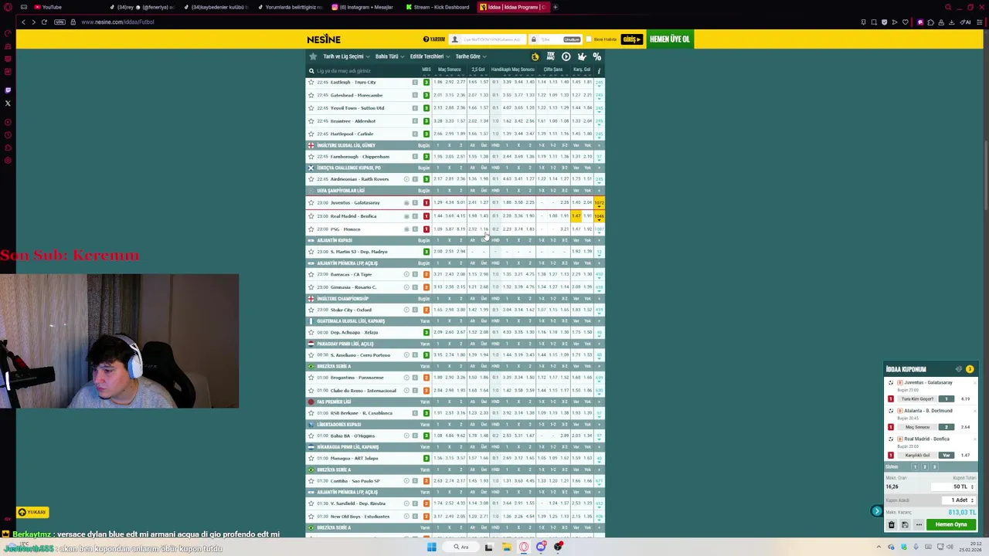Remove Real Madrid - Benfica from coupon
The height and width of the screenshot is (556, 989).
tap(975, 439)
